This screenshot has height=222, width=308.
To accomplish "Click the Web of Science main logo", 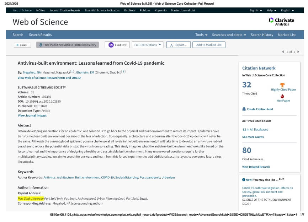I will click(x=40, y=22).
